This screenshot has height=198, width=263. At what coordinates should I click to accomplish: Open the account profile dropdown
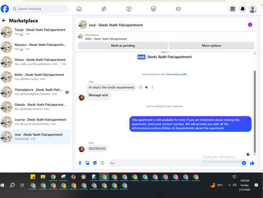point(252,9)
